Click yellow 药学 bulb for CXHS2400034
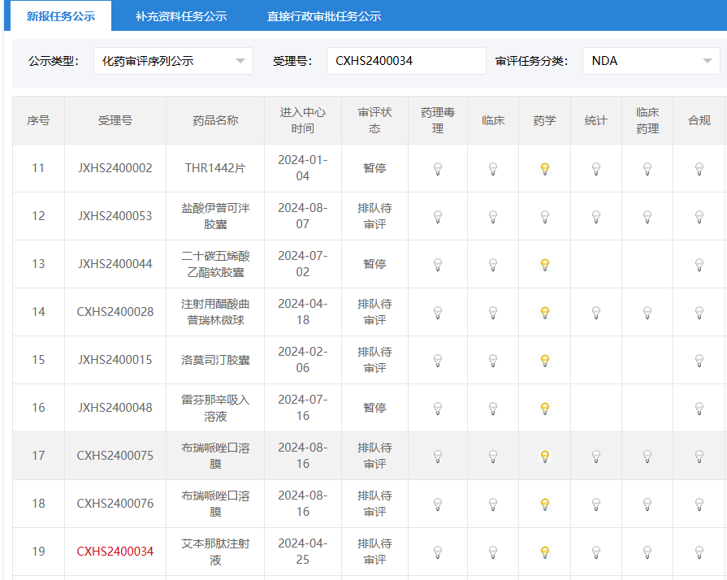The image size is (727, 580). tap(545, 552)
